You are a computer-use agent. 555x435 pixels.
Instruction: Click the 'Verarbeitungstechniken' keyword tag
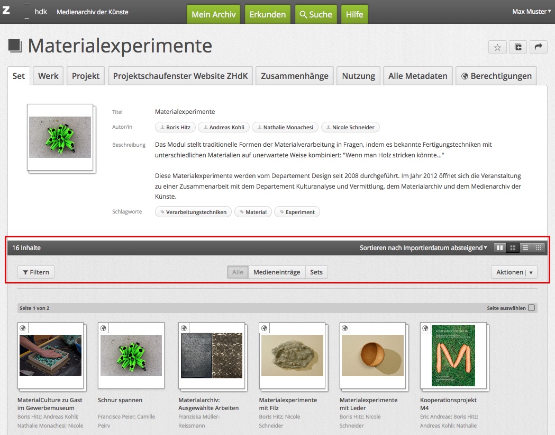[x=194, y=212]
